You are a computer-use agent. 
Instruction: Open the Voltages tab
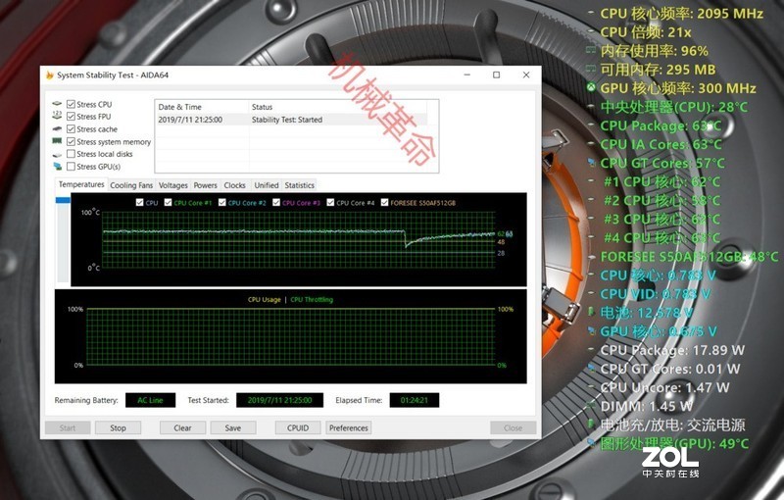[x=173, y=185]
